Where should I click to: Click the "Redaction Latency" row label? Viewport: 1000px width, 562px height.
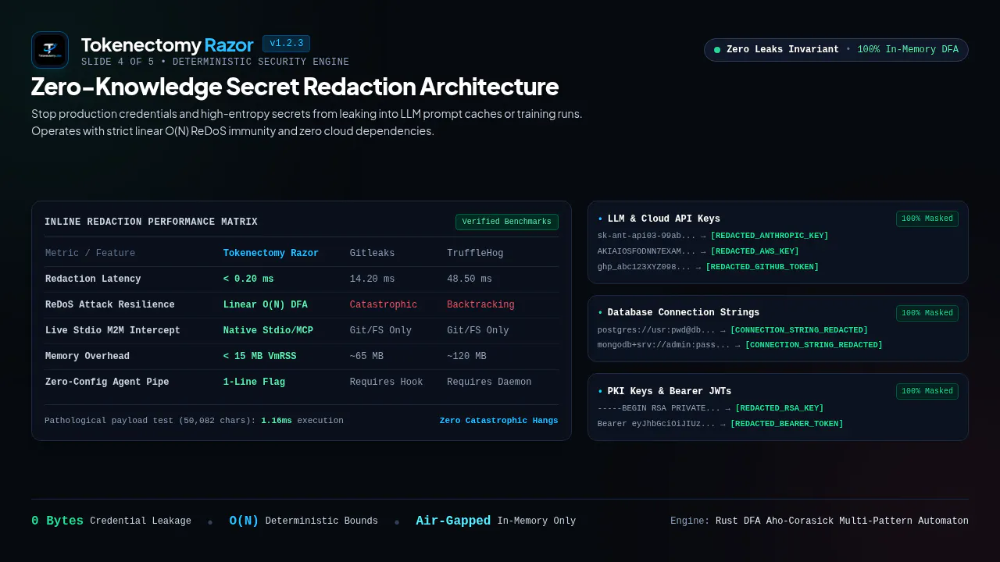click(x=93, y=279)
